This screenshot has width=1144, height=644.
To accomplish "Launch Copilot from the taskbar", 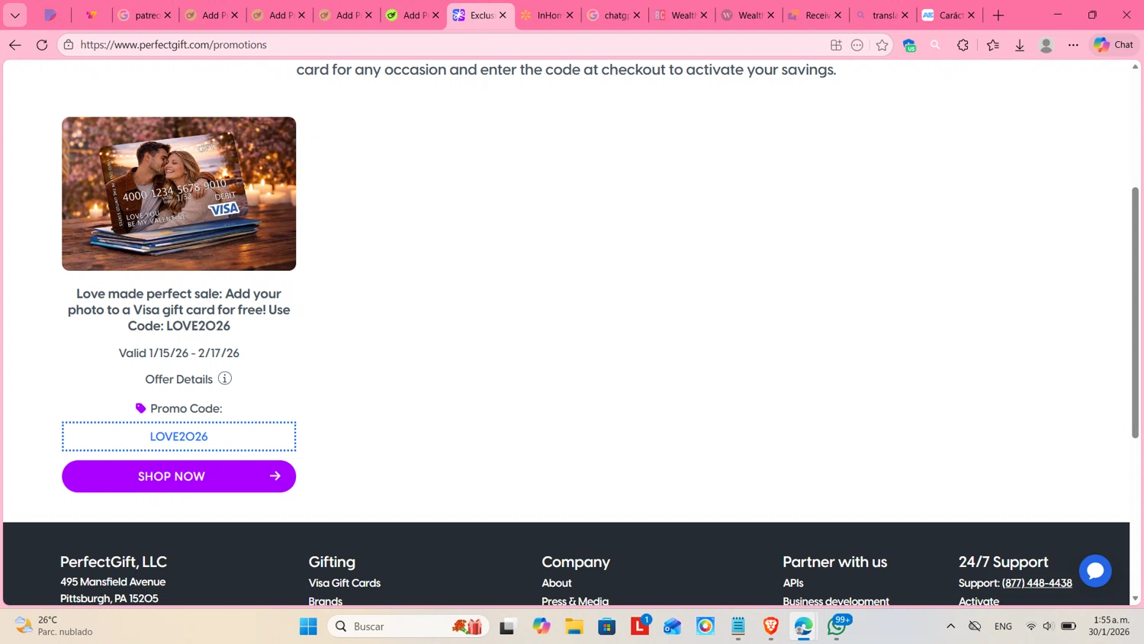I will [x=541, y=626].
